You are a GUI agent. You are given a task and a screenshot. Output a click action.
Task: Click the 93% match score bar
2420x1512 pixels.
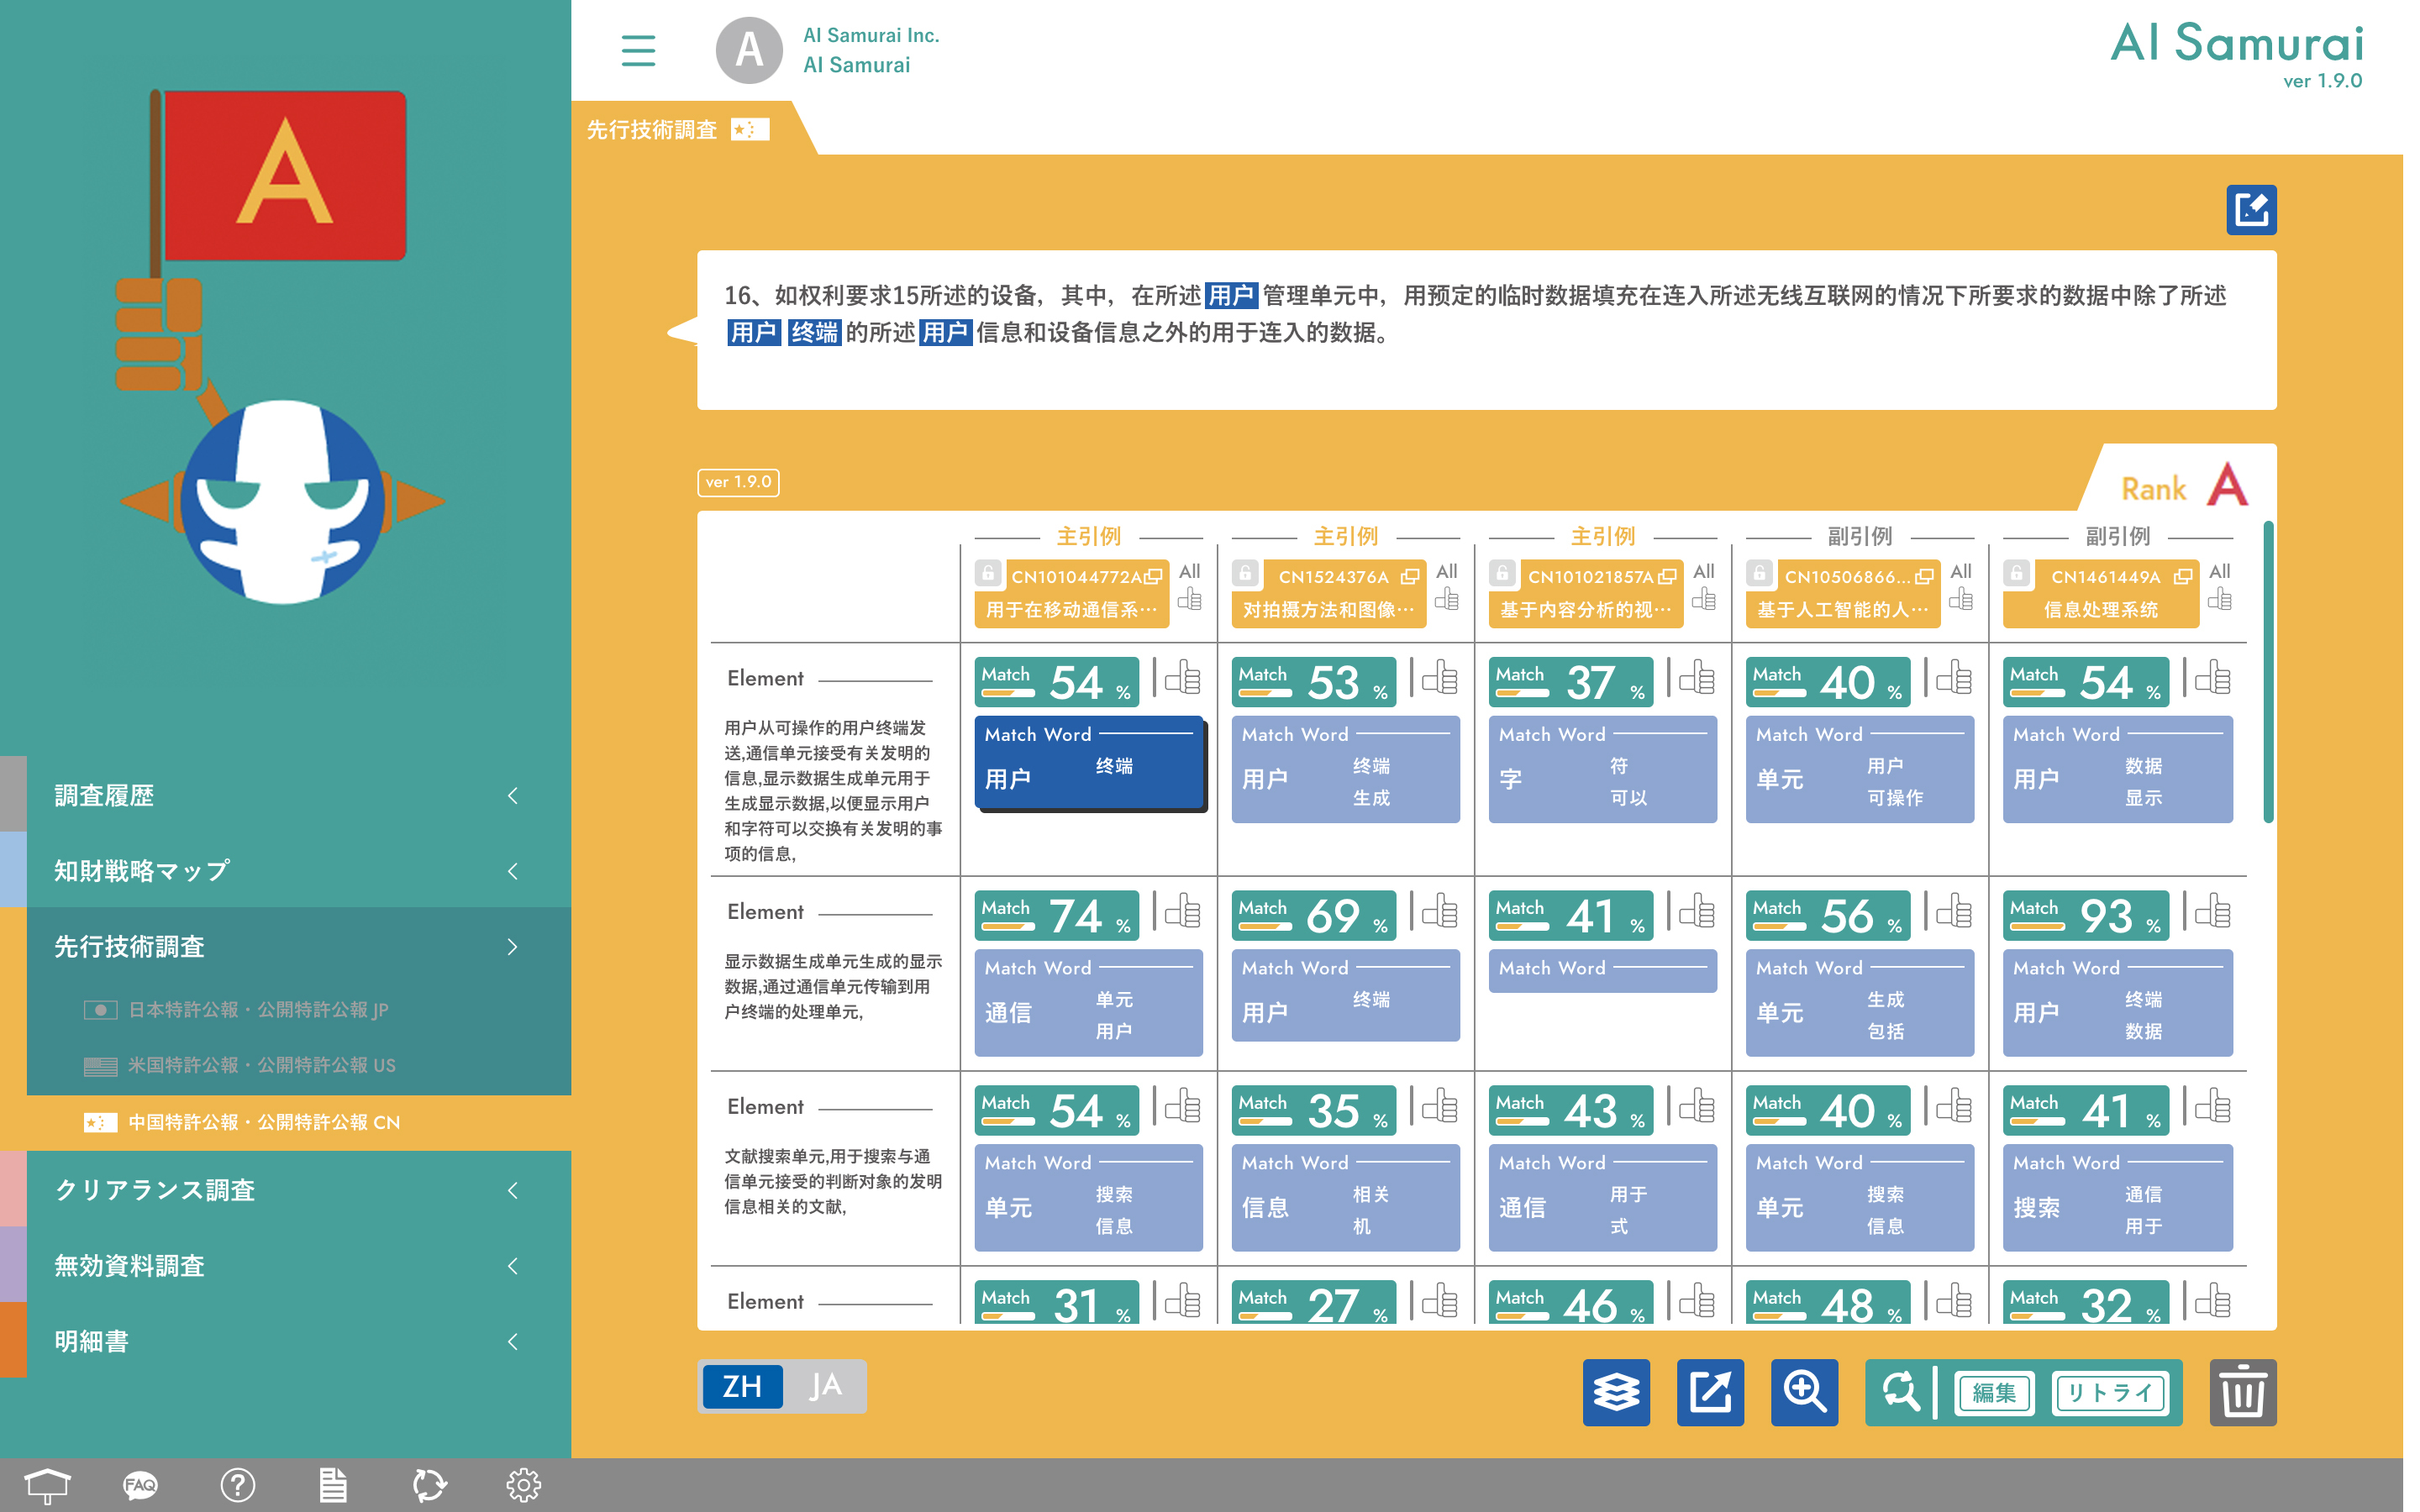point(2086,915)
